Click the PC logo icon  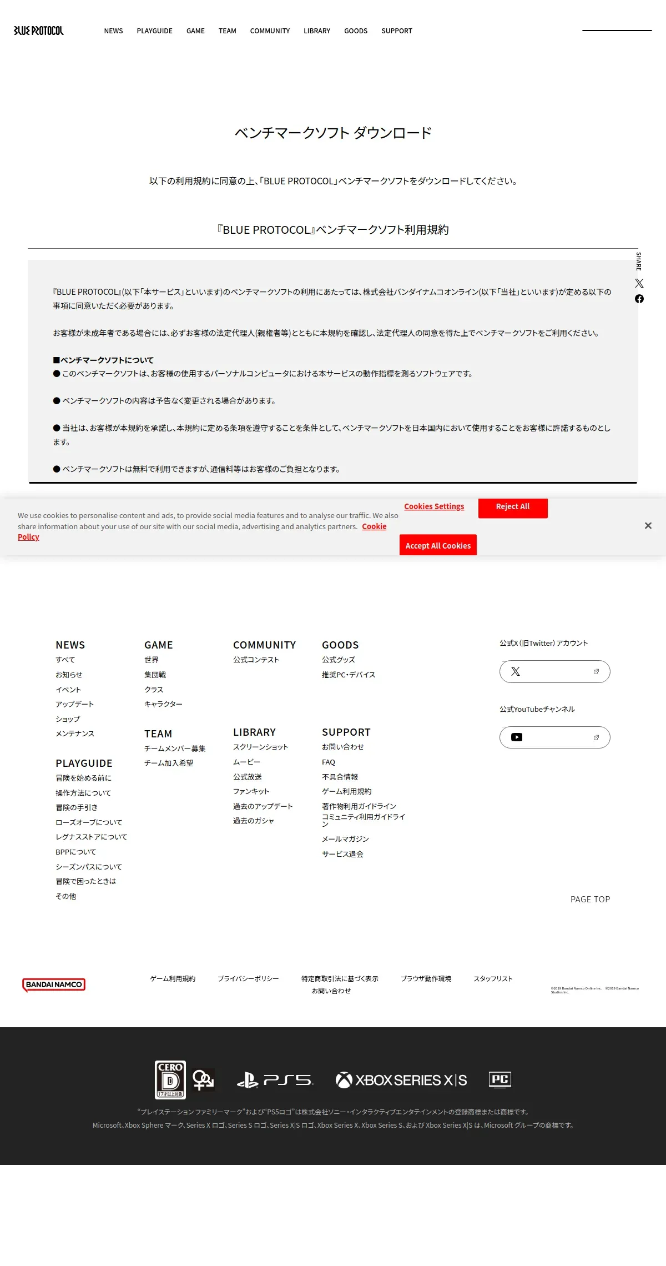tap(500, 1079)
